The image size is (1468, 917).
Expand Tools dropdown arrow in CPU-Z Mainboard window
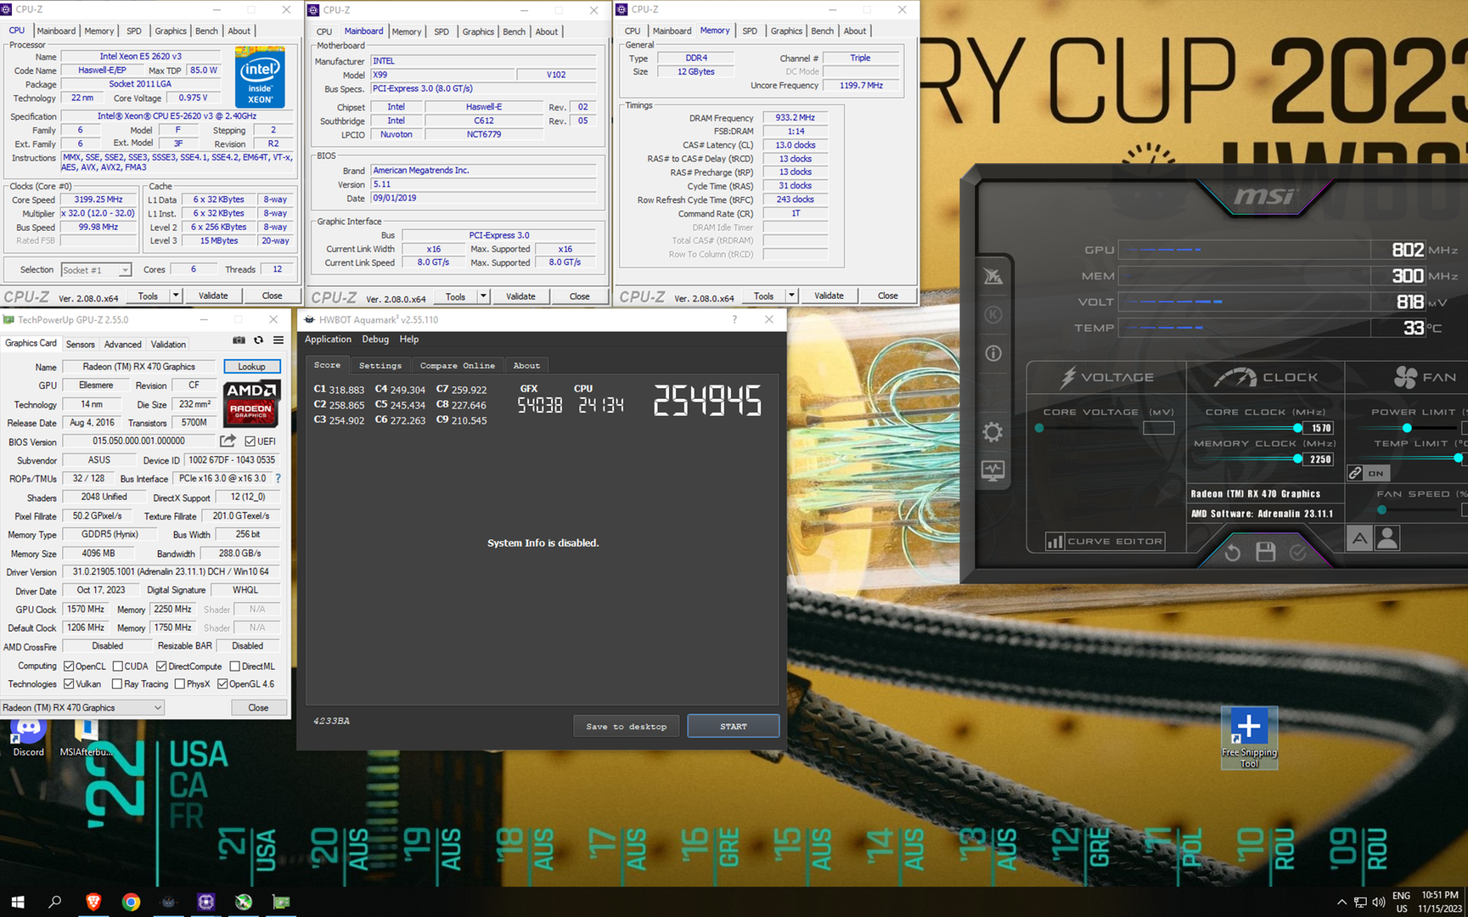pyautogui.click(x=483, y=296)
